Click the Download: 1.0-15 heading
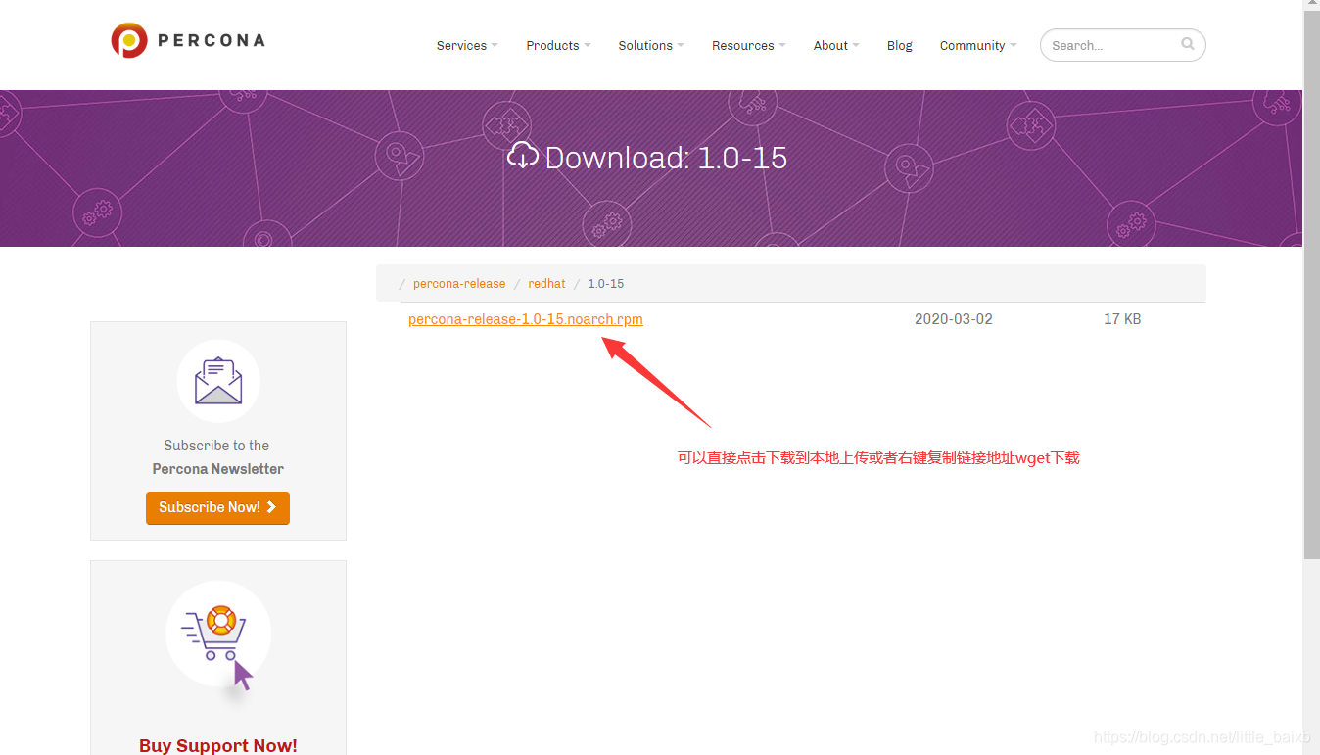This screenshot has width=1320, height=755. (647, 157)
